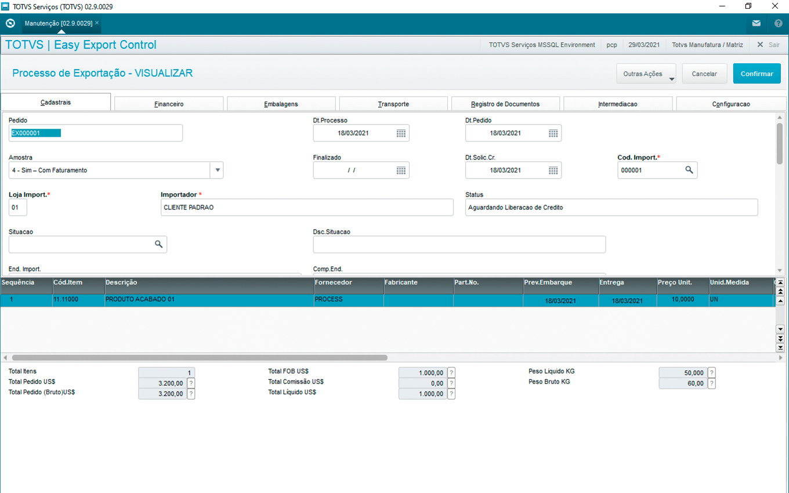Expand the Amostra dropdown list
The width and height of the screenshot is (789, 493).
pyautogui.click(x=218, y=171)
